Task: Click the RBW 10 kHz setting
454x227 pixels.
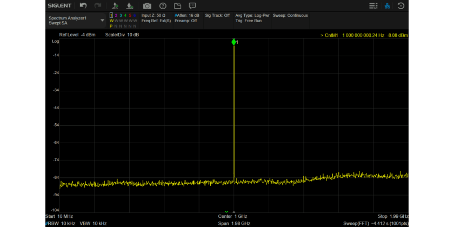Action: 61,223
